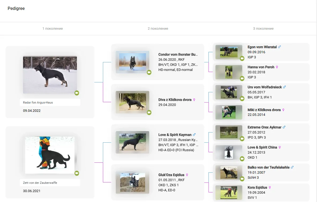Click video icon on Radar fon Argus-Haus photo
The width and height of the screenshot is (317, 202).
pyautogui.click(x=77, y=93)
